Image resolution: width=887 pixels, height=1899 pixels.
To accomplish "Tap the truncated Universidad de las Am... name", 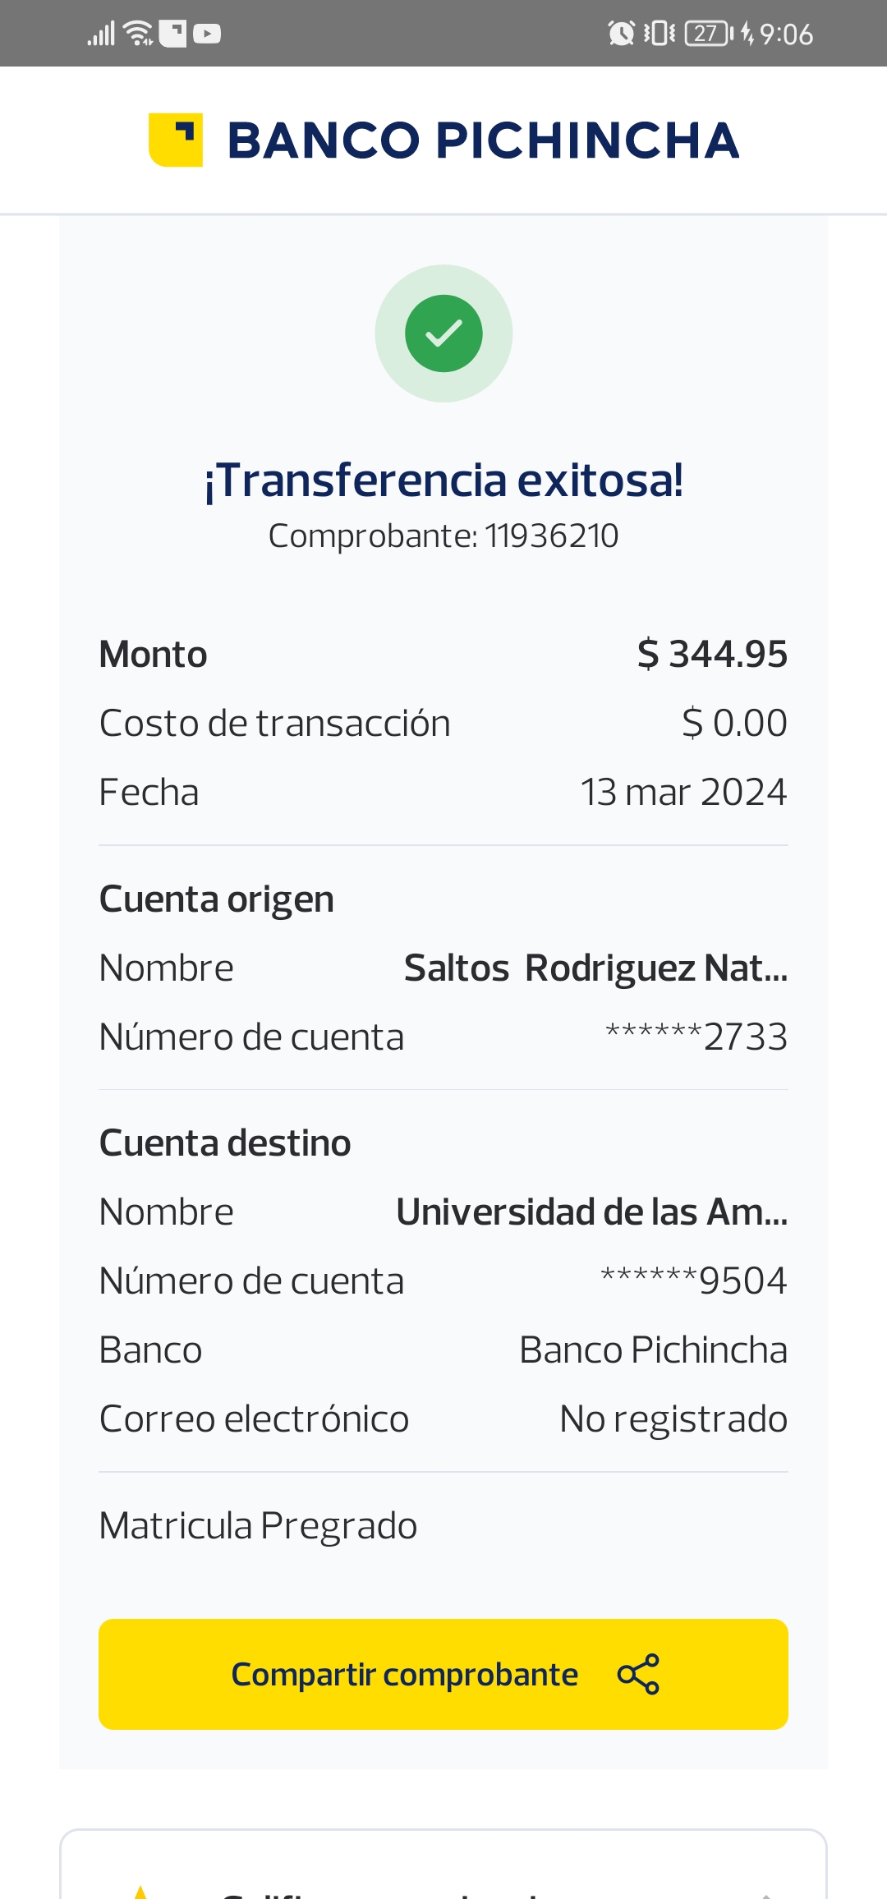I will 591,1212.
